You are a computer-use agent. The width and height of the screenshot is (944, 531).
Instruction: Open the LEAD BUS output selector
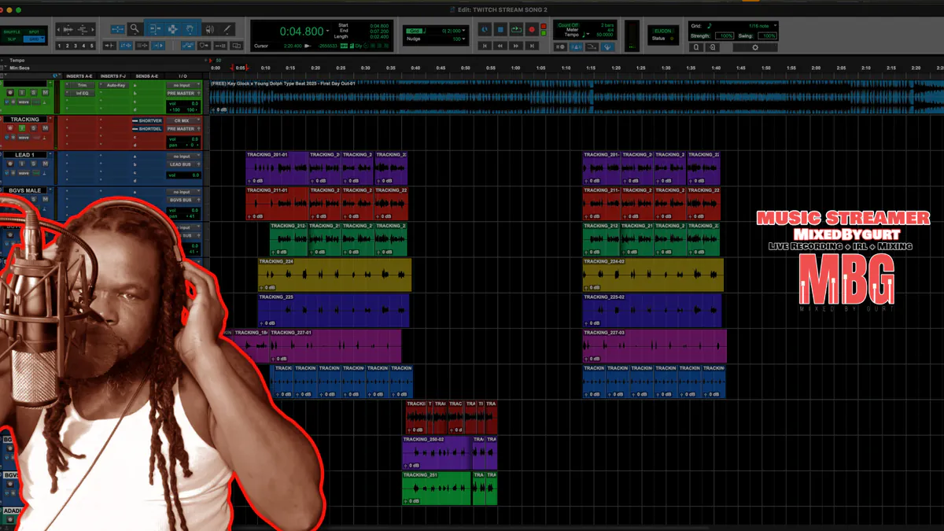point(183,164)
